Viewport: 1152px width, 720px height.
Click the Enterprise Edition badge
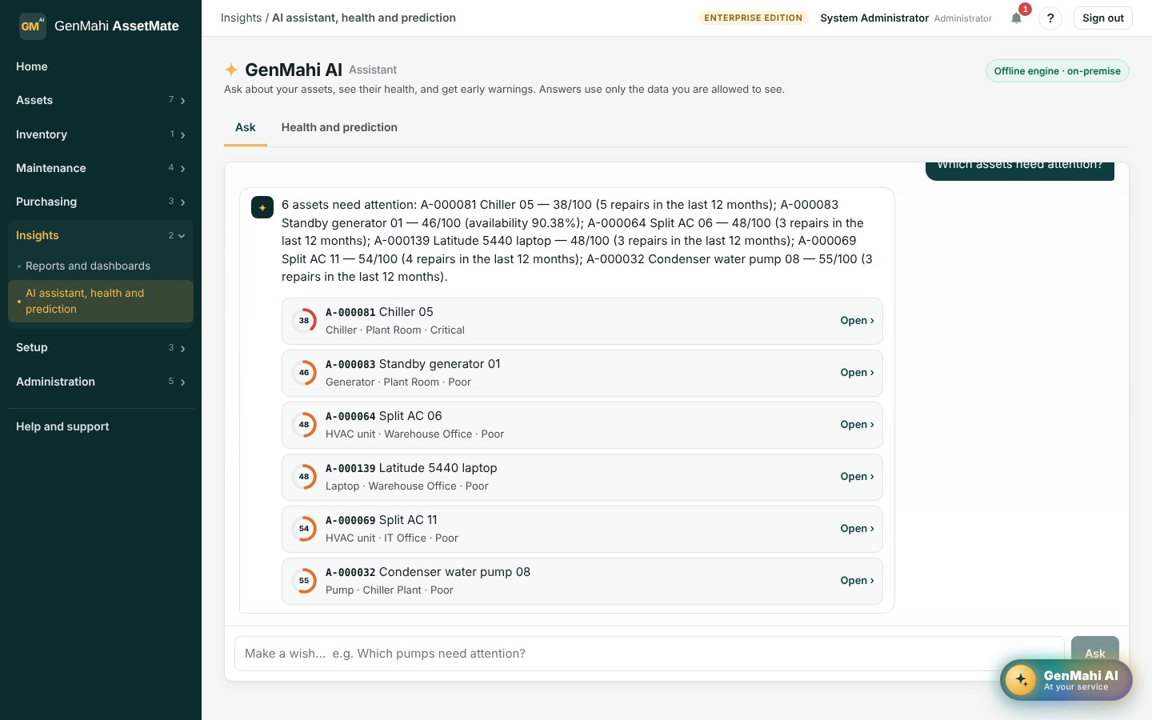[x=753, y=18]
